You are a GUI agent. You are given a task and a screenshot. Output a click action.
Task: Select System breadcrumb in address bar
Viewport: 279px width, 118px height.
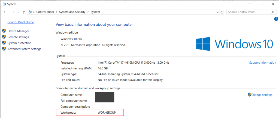tap(95, 12)
